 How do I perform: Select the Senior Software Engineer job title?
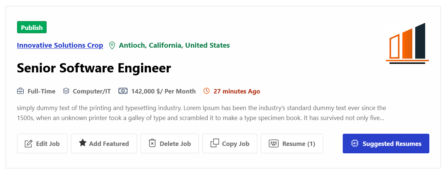[94, 68]
